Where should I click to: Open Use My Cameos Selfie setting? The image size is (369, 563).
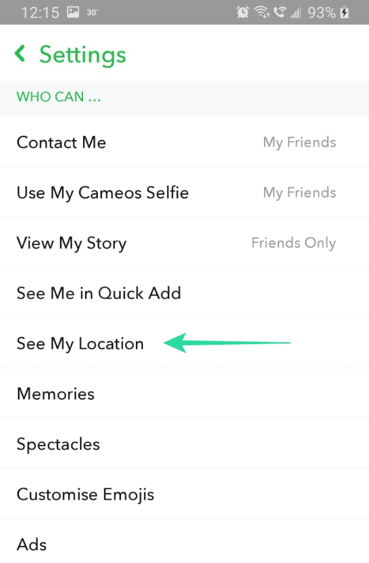point(103,193)
